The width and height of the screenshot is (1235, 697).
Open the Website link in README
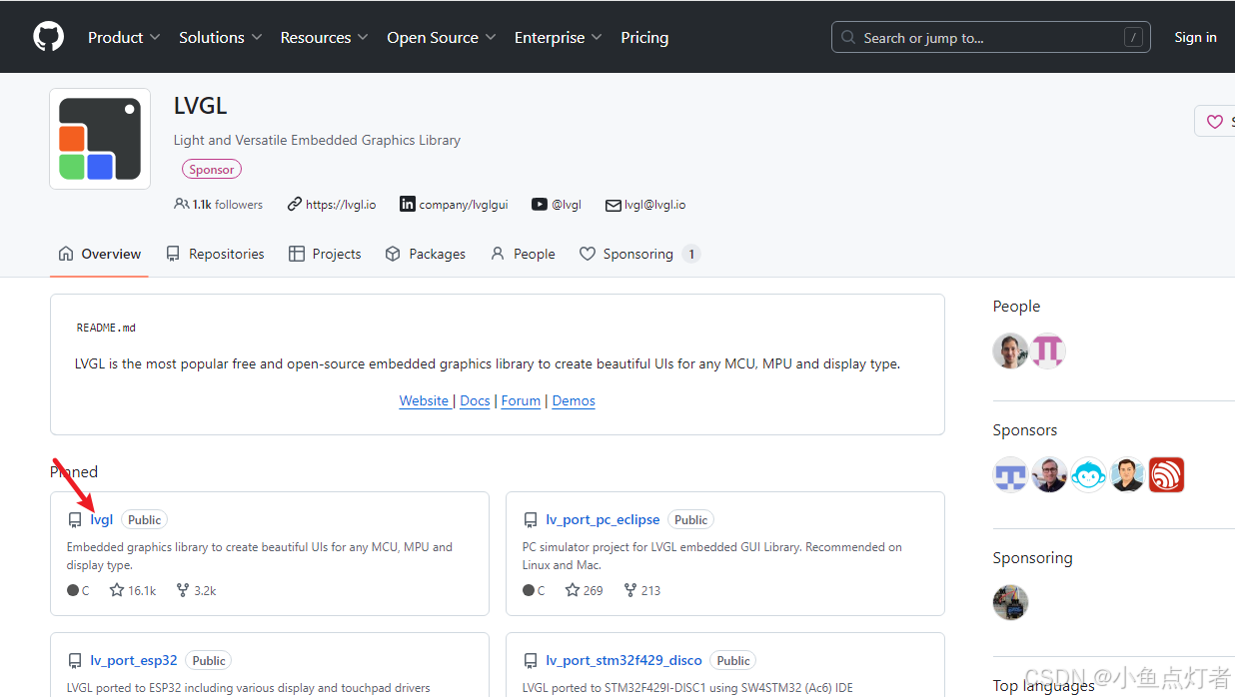tap(424, 400)
